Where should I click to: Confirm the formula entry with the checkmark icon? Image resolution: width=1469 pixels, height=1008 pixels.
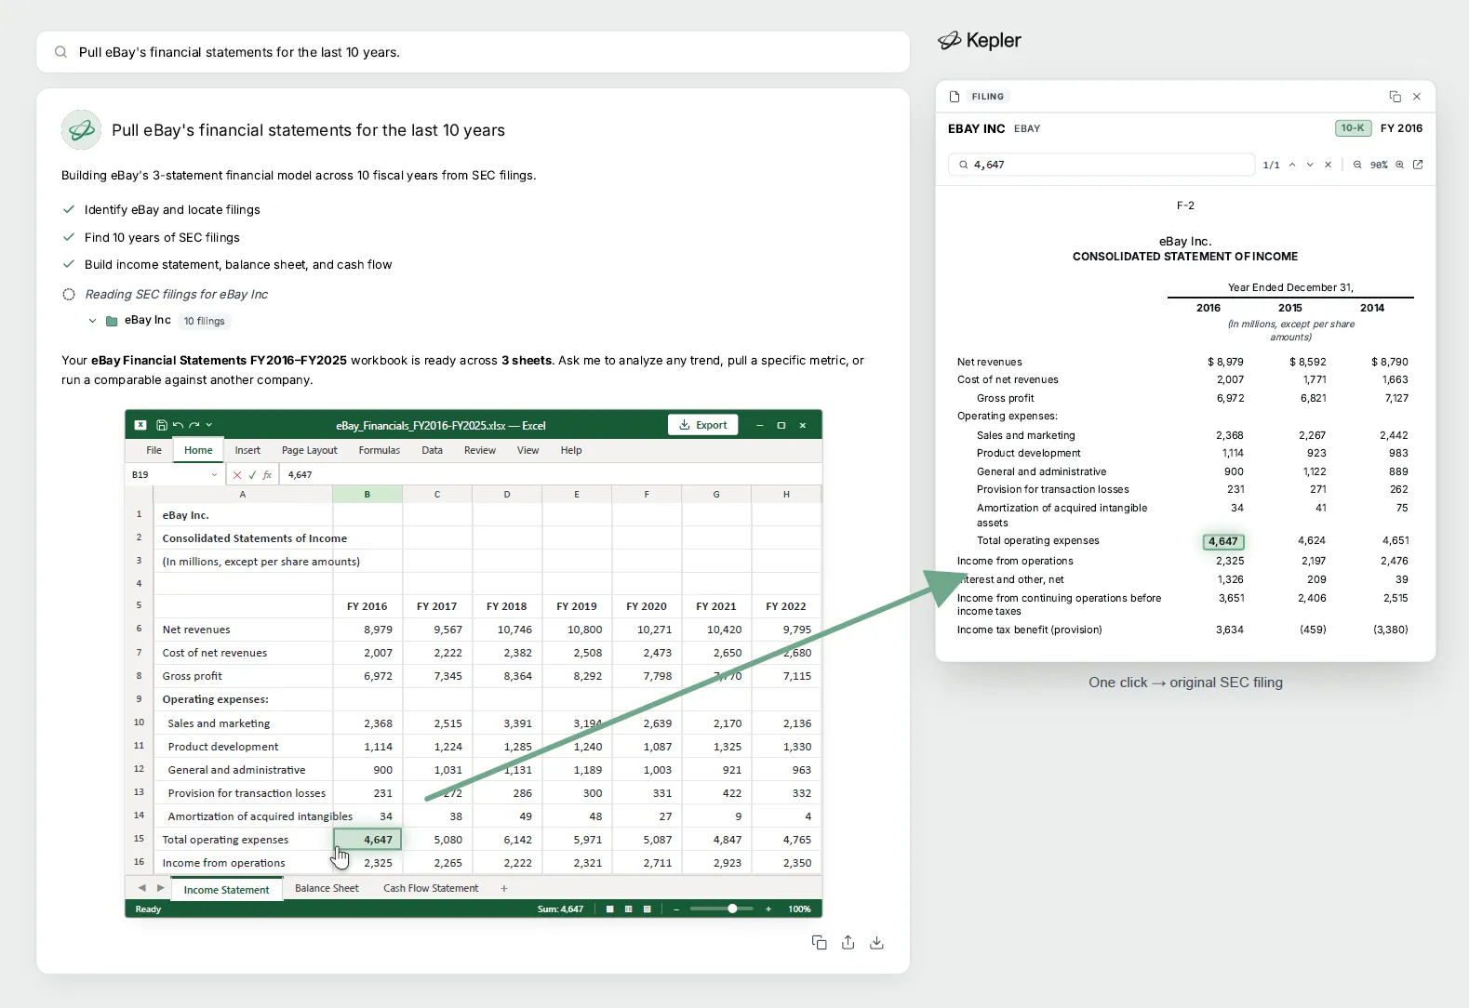(x=252, y=474)
